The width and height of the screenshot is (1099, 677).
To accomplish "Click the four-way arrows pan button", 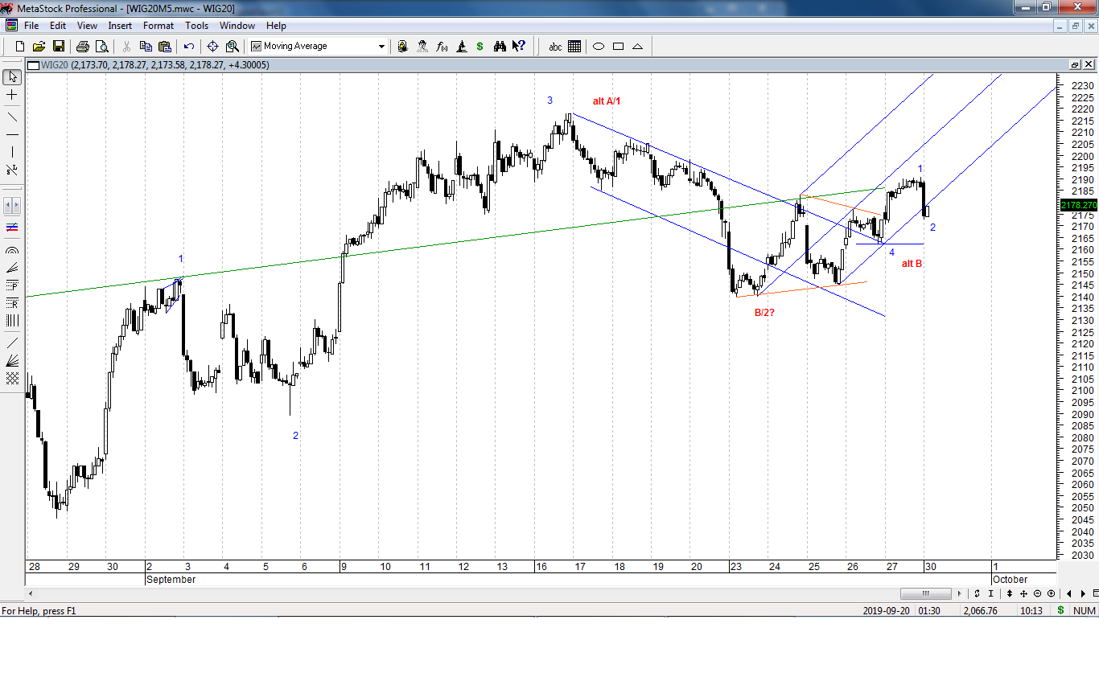I will pyautogui.click(x=1023, y=594).
